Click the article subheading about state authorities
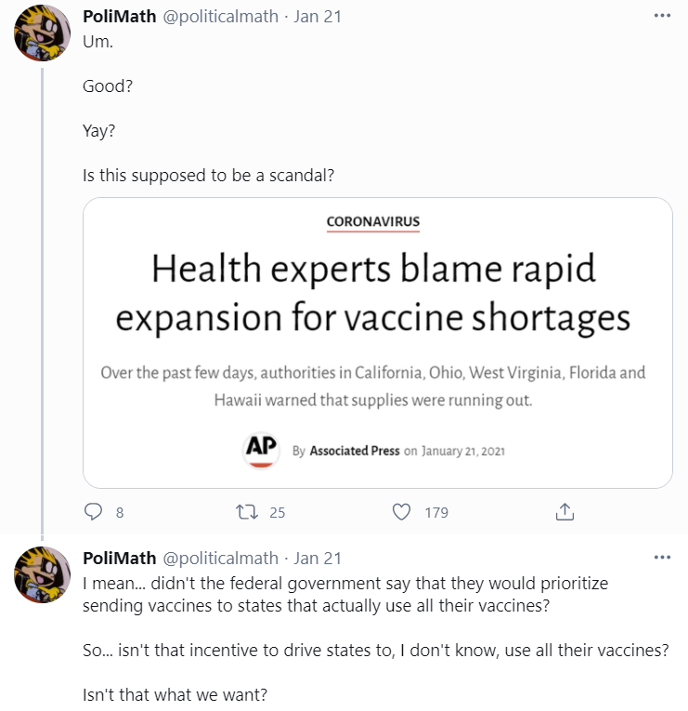 click(373, 386)
